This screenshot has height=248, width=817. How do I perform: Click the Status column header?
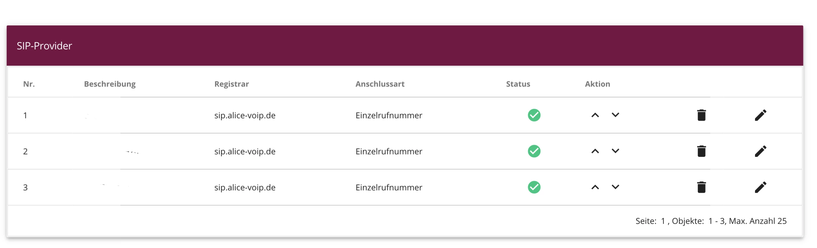518,84
